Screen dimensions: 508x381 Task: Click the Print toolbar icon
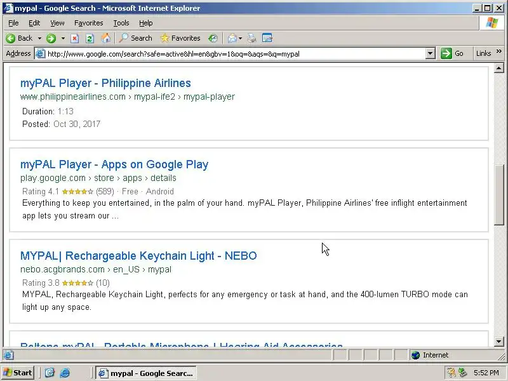coord(251,38)
